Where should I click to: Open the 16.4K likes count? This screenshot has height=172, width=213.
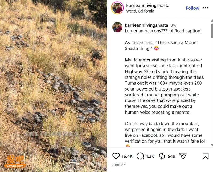click(x=127, y=156)
